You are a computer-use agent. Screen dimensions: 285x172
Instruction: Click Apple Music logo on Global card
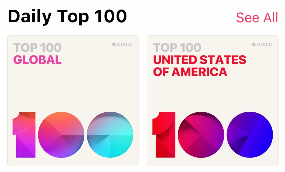click(x=122, y=44)
